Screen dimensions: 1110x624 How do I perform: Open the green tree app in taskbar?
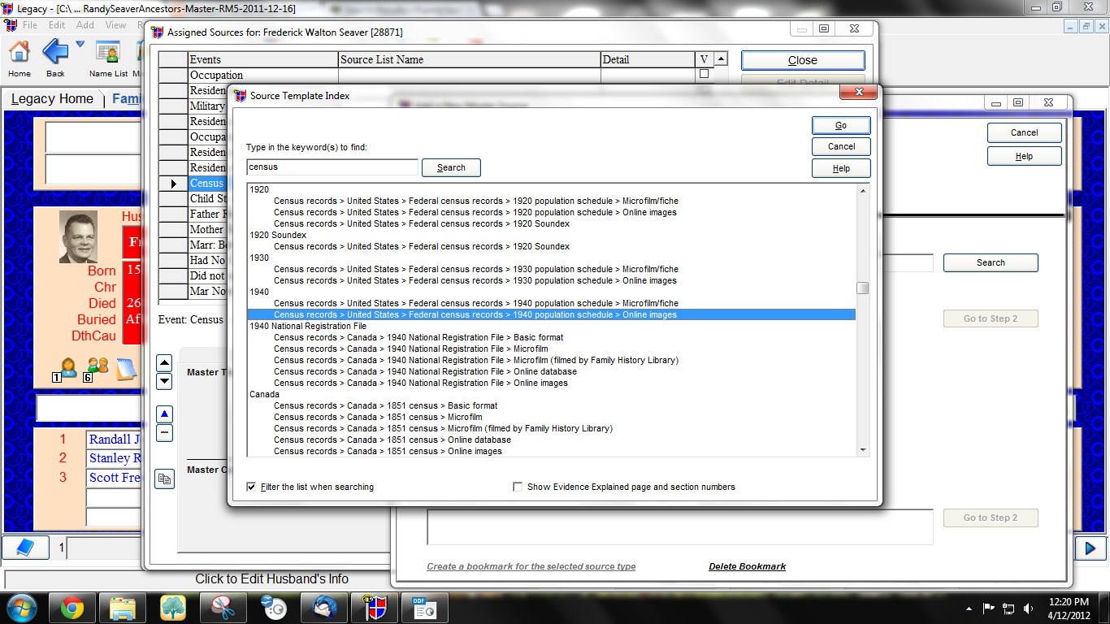174,608
